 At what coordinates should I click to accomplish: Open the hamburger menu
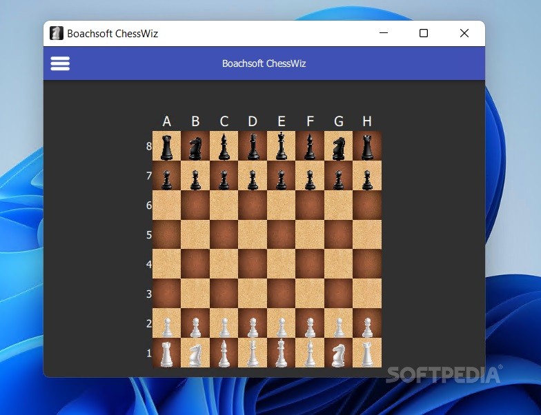pos(60,63)
